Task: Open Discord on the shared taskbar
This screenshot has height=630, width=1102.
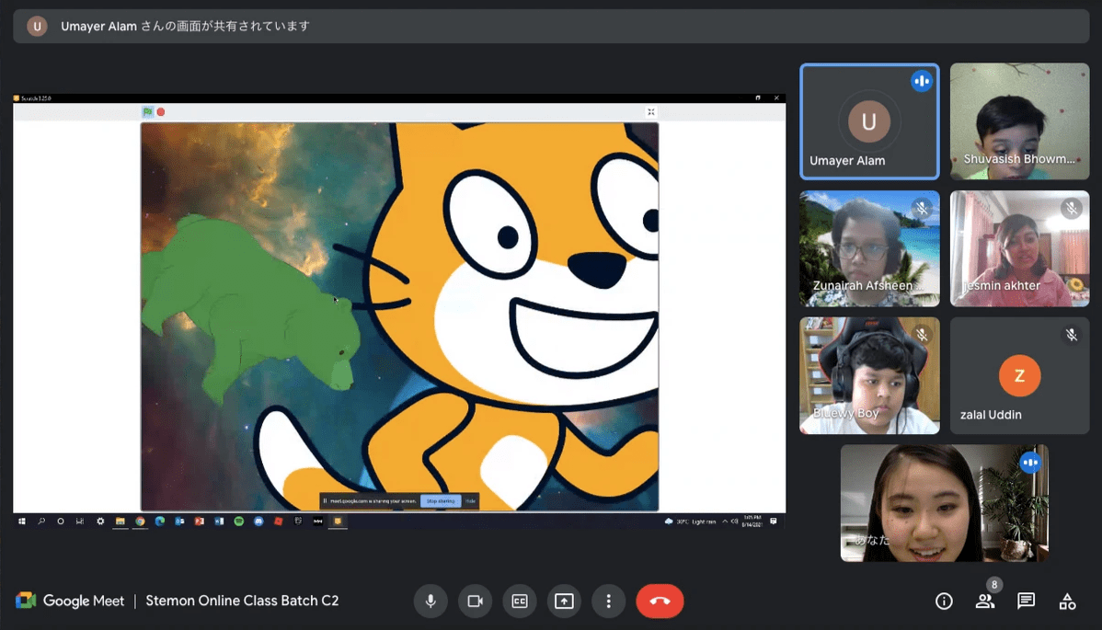Action: pos(258,521)
